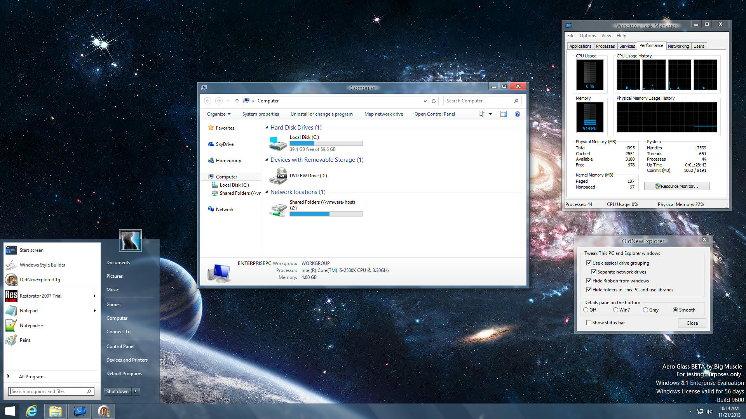
Task: Click the Shut down button
Action: pyautogui.click(x=117, y=391)
